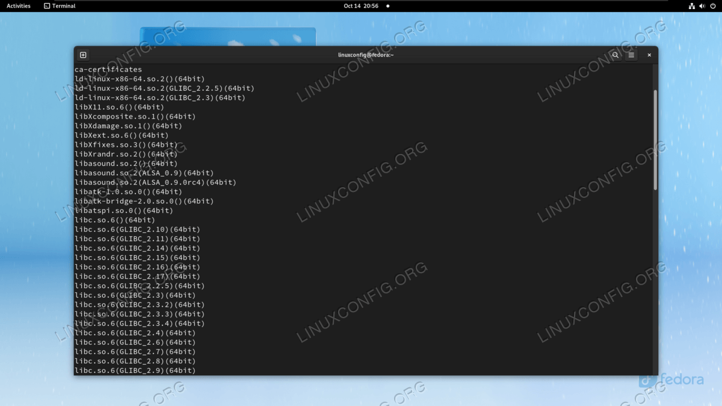Click the libc.so.6(GLIBC_2.15) line
The width and height of the screenshot is (722, 406).
137,257
